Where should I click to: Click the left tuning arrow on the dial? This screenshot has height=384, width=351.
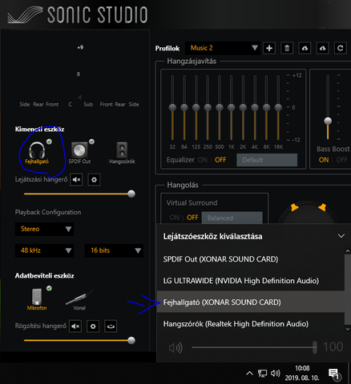(294, 207)
